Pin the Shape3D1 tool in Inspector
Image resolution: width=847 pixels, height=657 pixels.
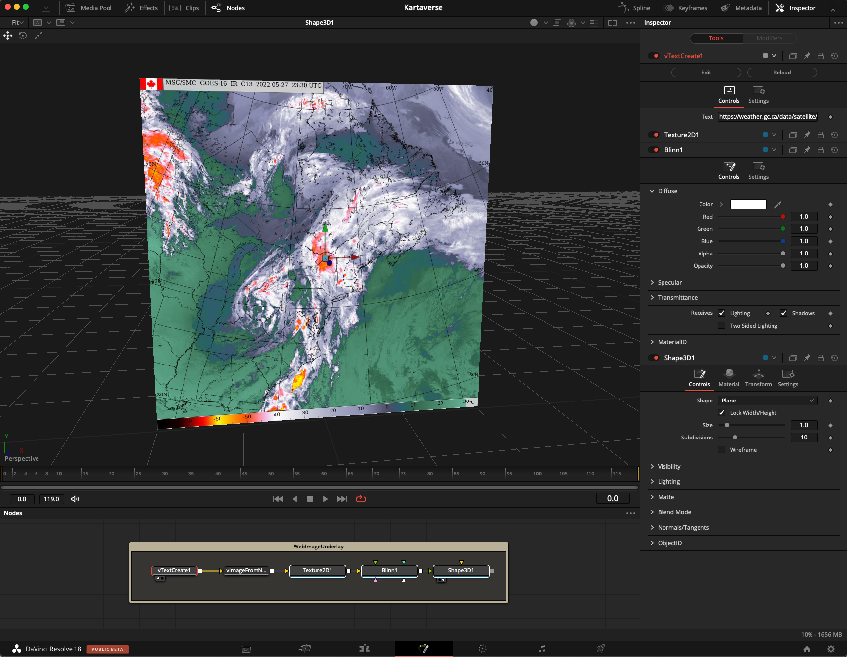click(807, 358)
